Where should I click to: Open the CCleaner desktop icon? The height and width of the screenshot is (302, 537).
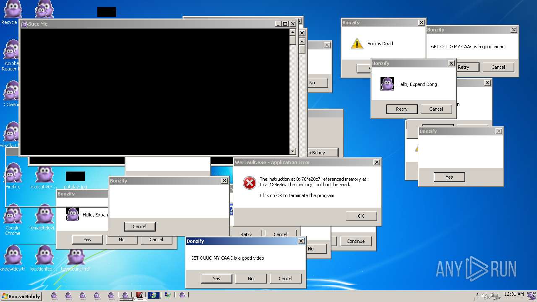pos(10,93)
